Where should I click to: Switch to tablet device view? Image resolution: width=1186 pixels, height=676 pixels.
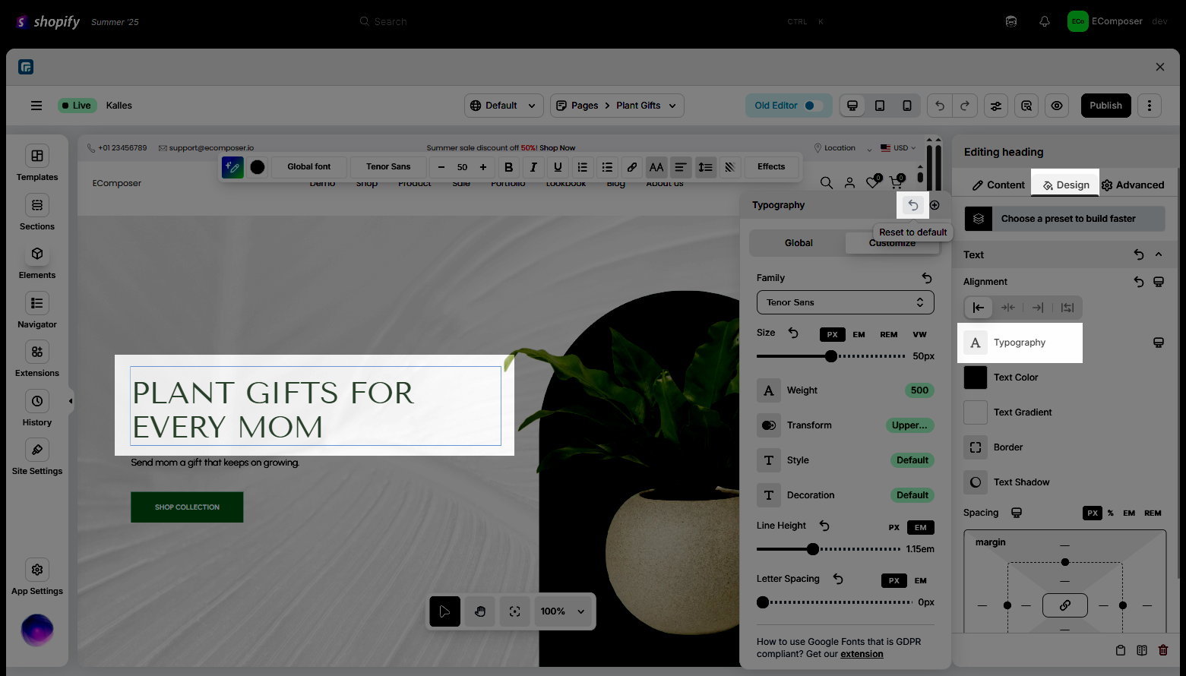tap(880, 106)
